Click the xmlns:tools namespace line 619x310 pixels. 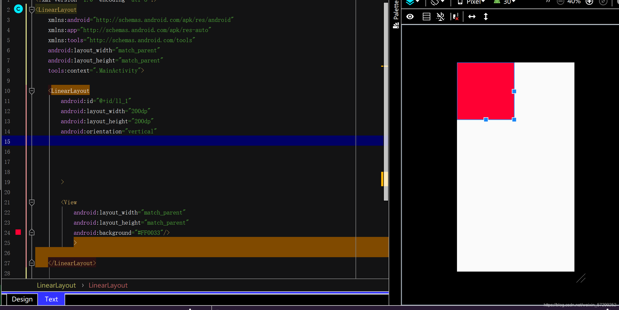coord(121,40)
